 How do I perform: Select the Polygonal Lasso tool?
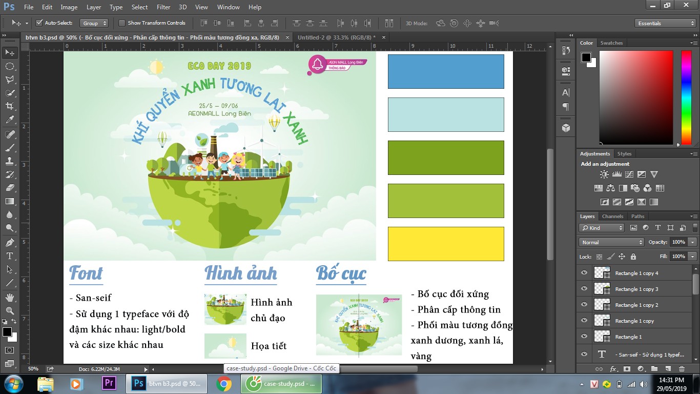(10, 80)
